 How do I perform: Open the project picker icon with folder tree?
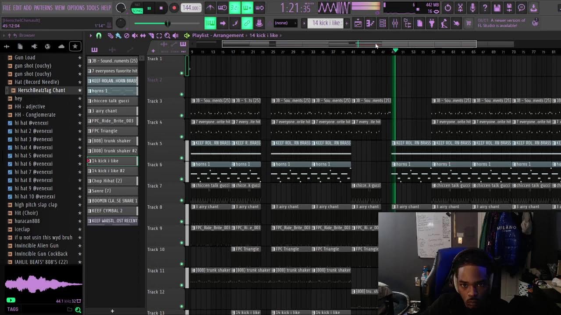tap(407, 23)
